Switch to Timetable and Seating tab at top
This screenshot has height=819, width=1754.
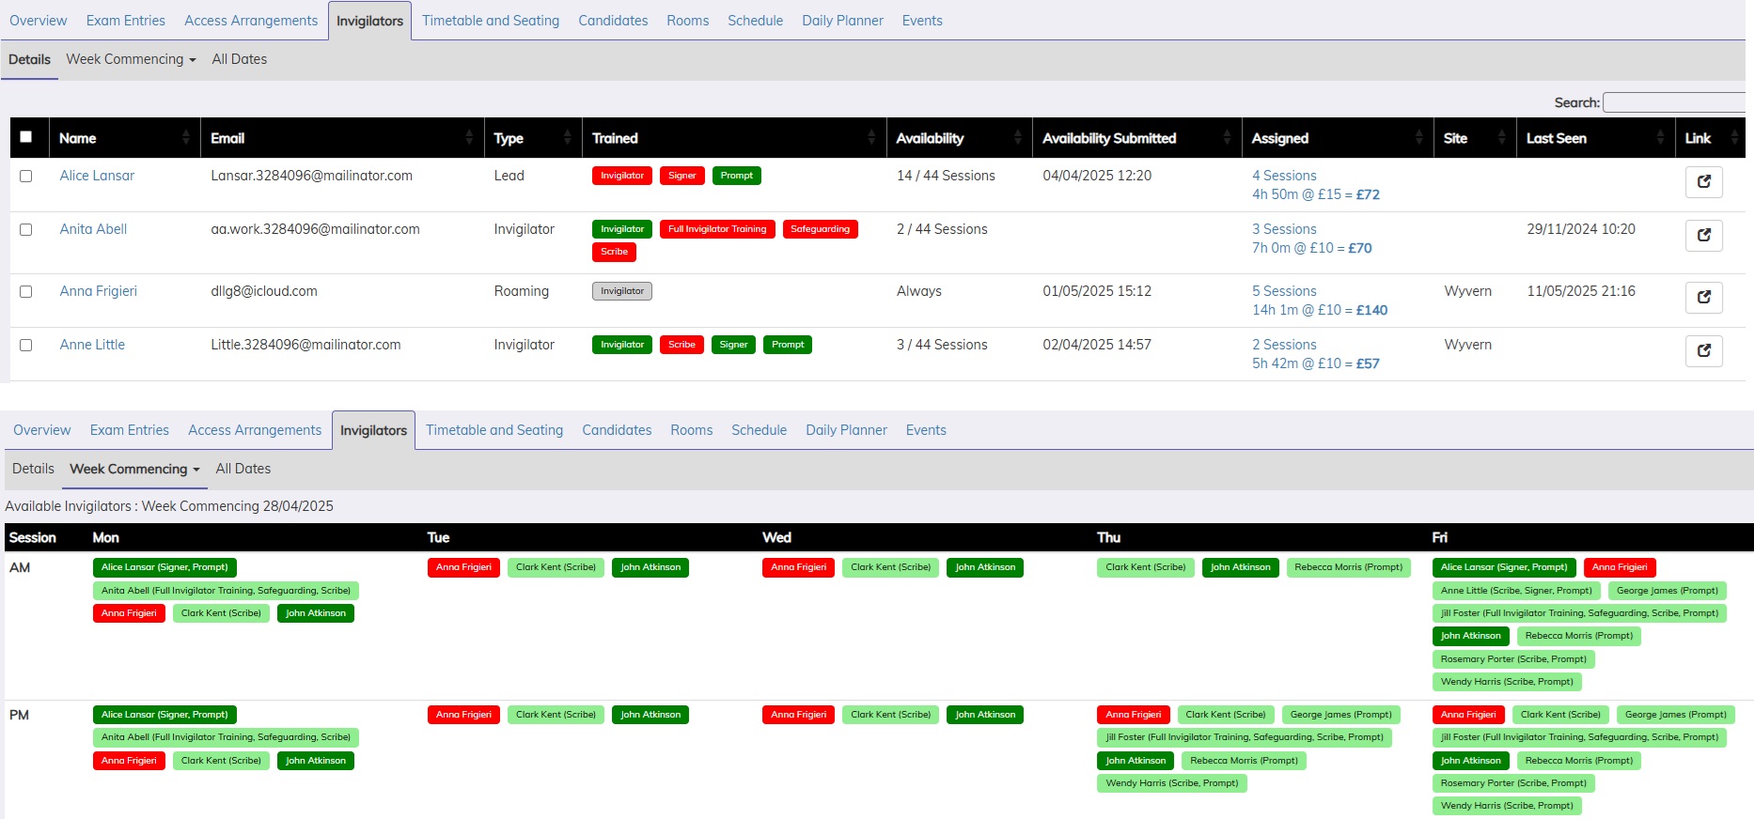click(x=490, y=21)
